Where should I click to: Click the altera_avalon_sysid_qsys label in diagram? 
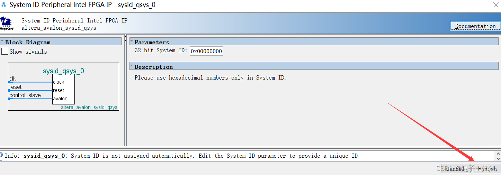coord(89,107)
